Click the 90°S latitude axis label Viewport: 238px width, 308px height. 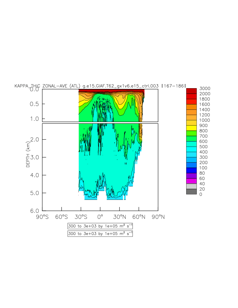point(42,217)
